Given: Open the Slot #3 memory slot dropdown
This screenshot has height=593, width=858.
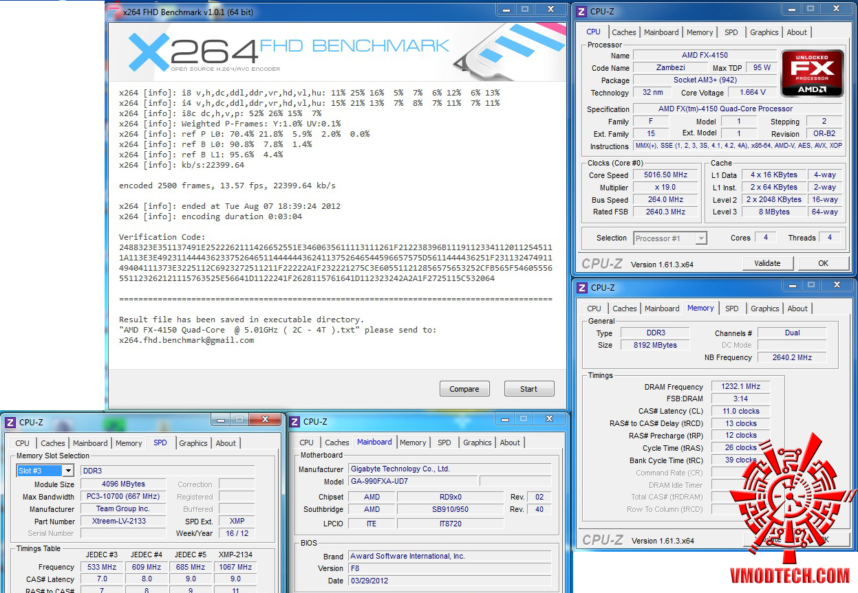Looking at the screenshot, I should [x=45, y=471].
